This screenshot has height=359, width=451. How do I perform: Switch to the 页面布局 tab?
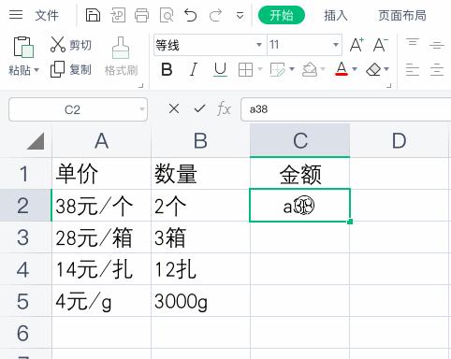[x=402, y=15]
